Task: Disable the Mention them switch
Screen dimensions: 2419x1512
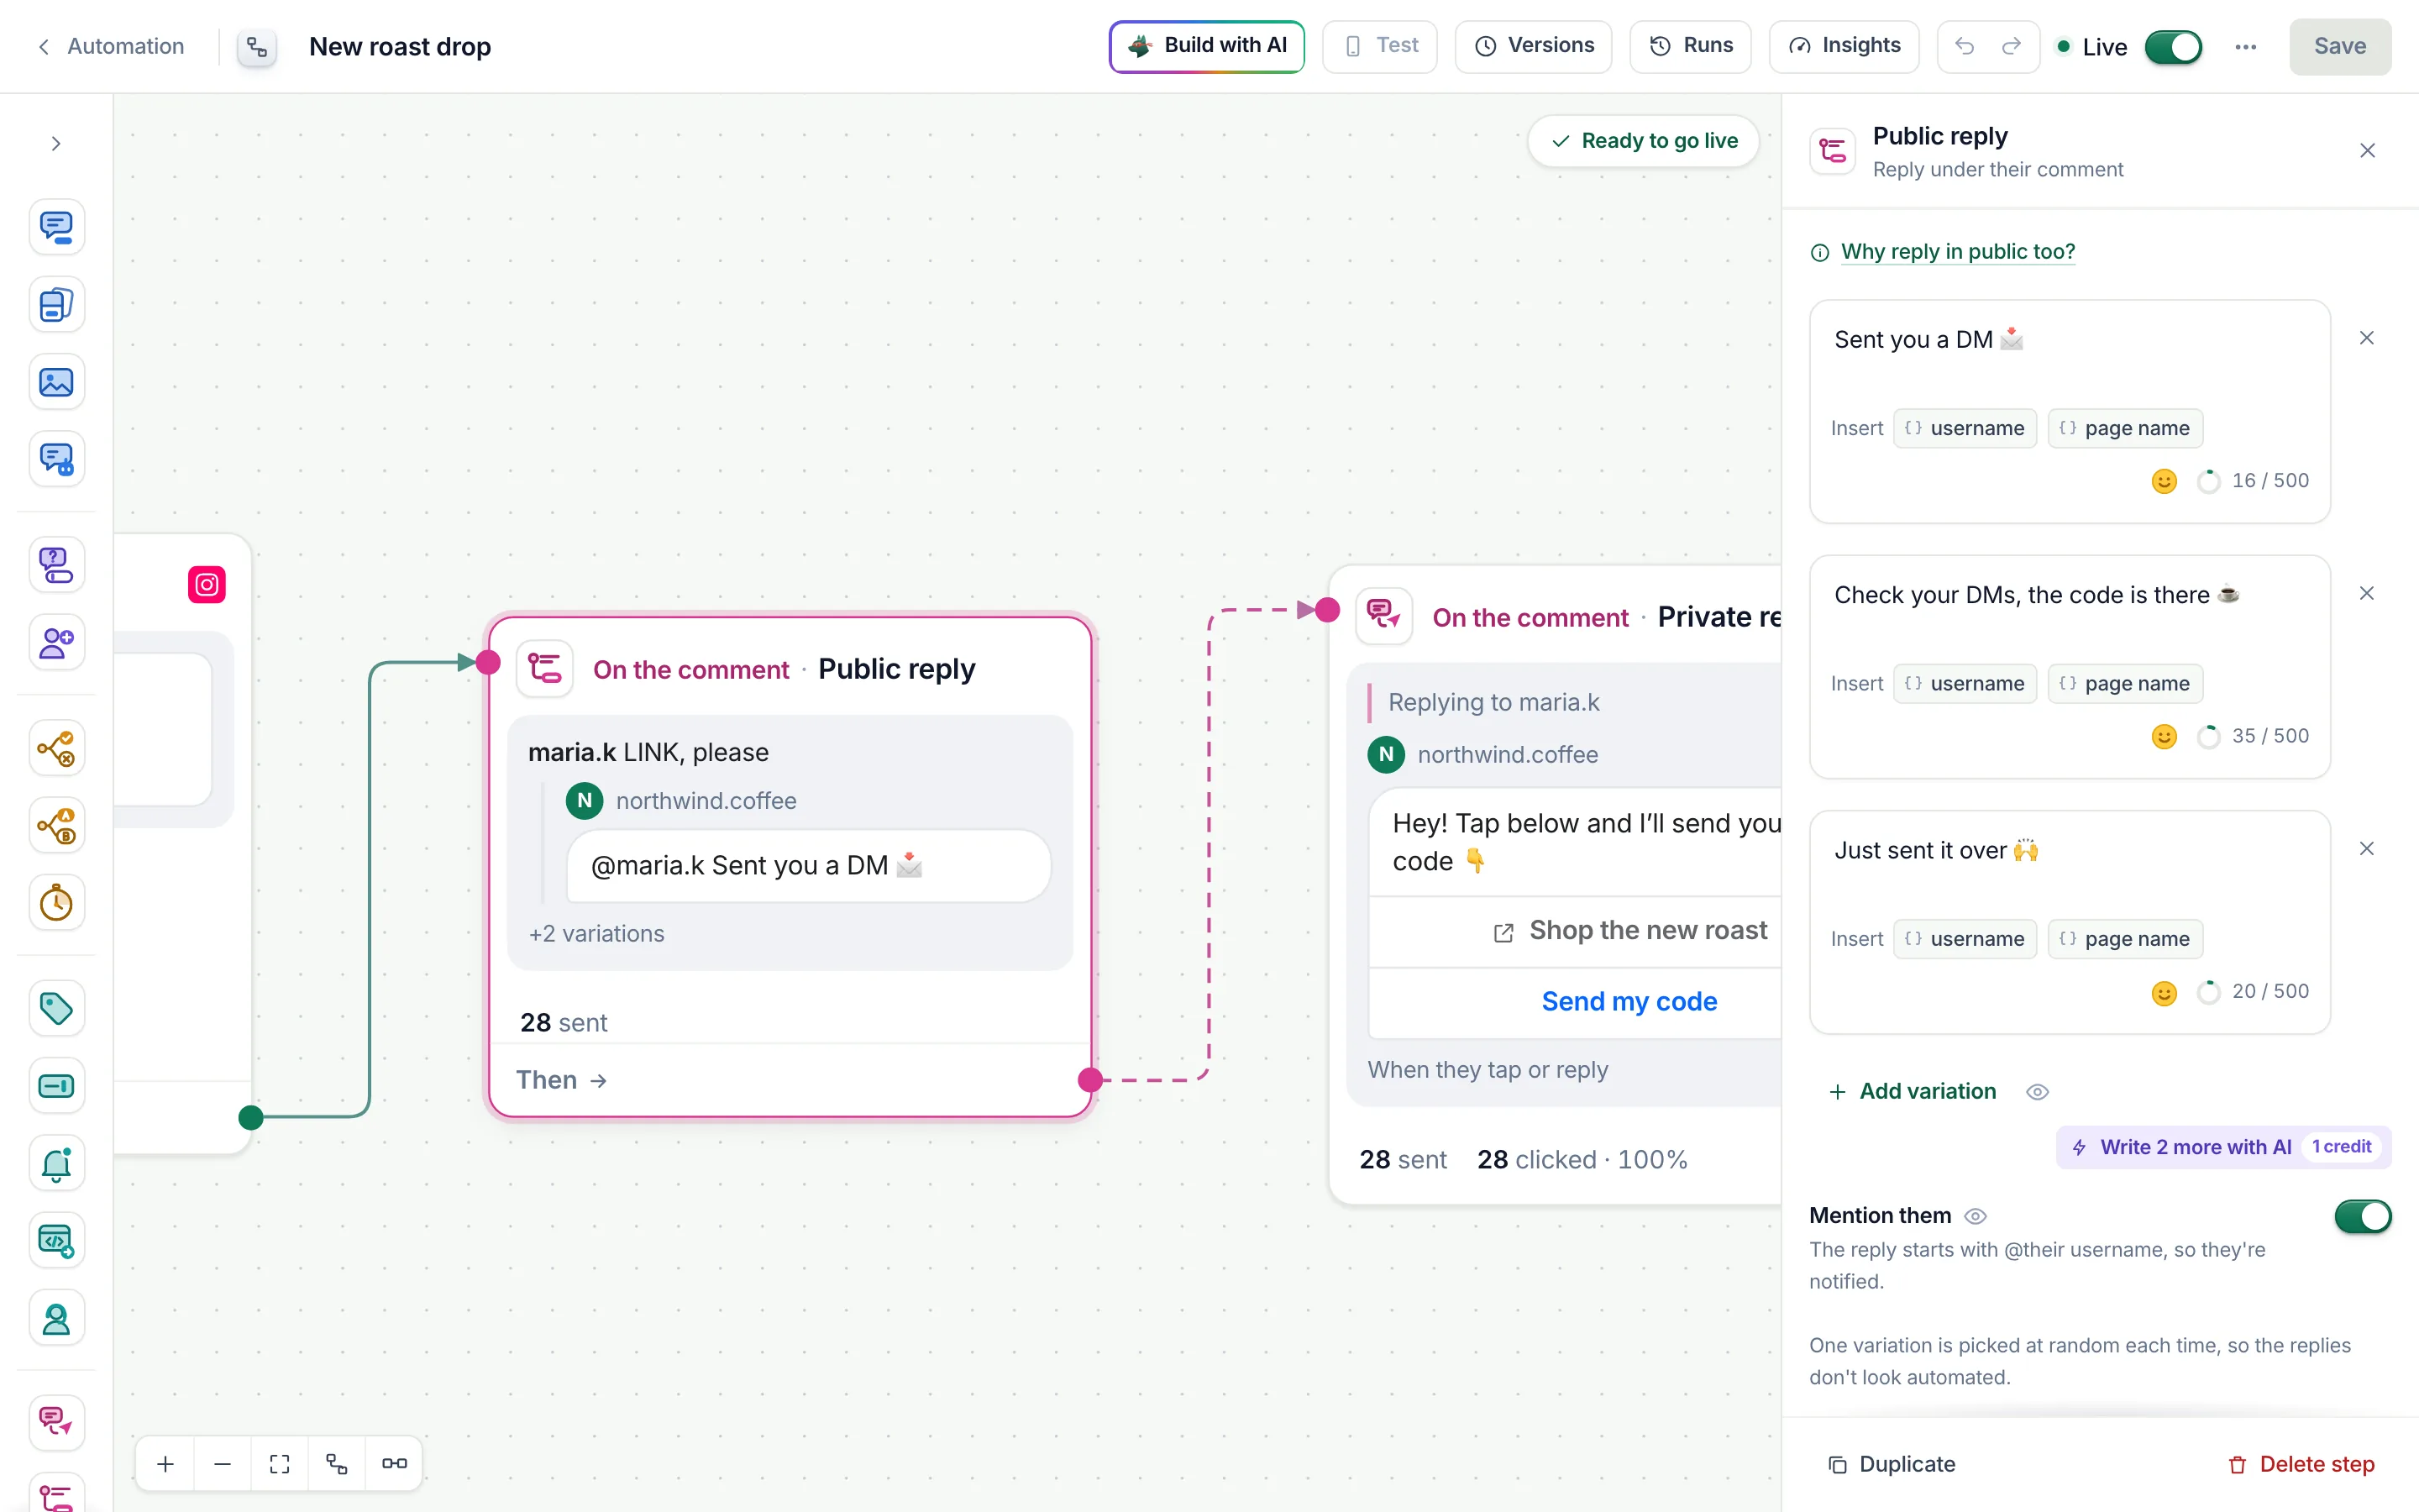Action: 2362,1216
